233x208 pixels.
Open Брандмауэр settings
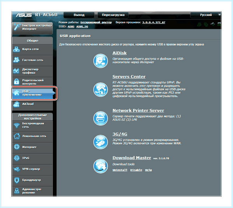coord(32,180)
